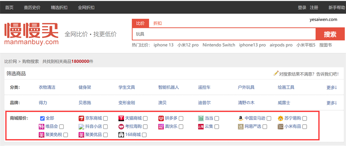Click the 当当 green logo icon
This screenshot has width=346, height=146.
pyautogui.click(x=201, y=119)
